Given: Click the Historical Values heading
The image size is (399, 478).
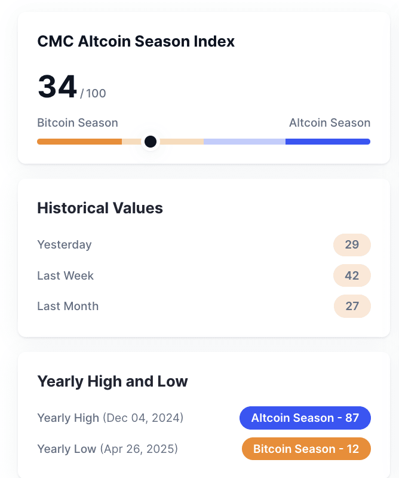Looking at the screenshot, I should pos(100,208).
